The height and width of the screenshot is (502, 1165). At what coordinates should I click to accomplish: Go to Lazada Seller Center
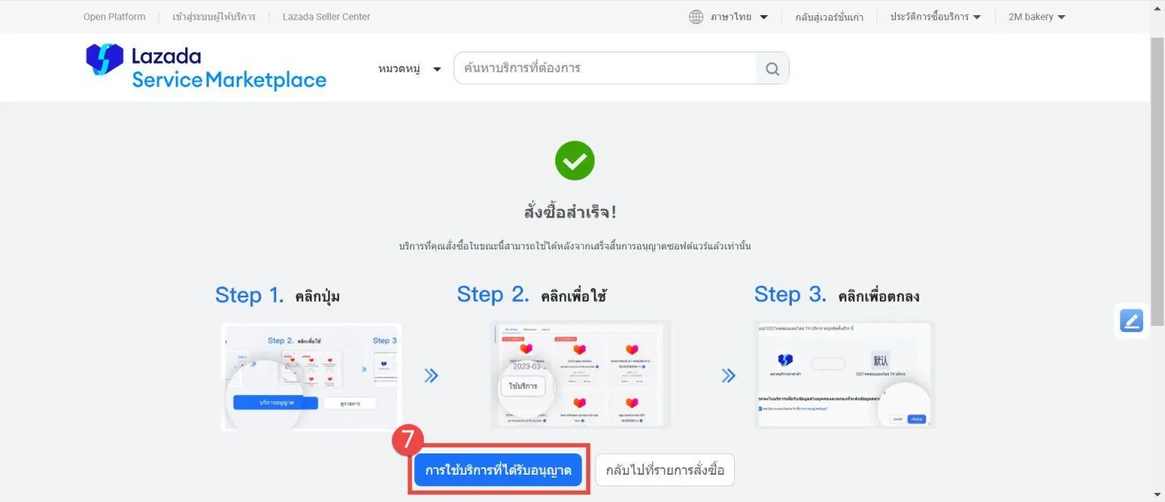[326, 17]
